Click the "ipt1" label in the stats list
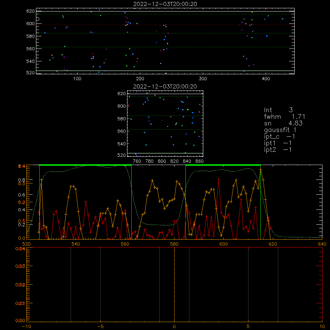 coord(270,143)
